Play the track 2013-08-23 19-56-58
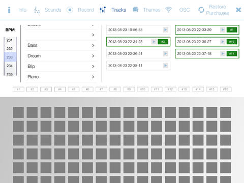 (x=165, y=30)
